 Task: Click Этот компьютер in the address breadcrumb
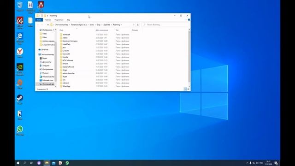coord(61,25)
